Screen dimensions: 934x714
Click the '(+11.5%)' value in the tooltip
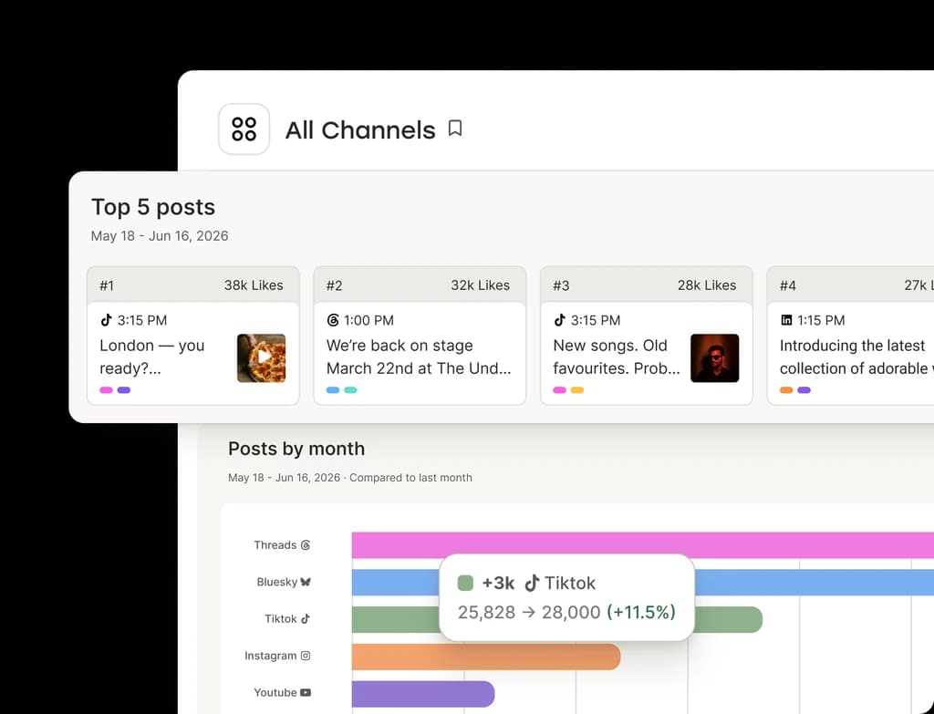[x=641, y=612]
